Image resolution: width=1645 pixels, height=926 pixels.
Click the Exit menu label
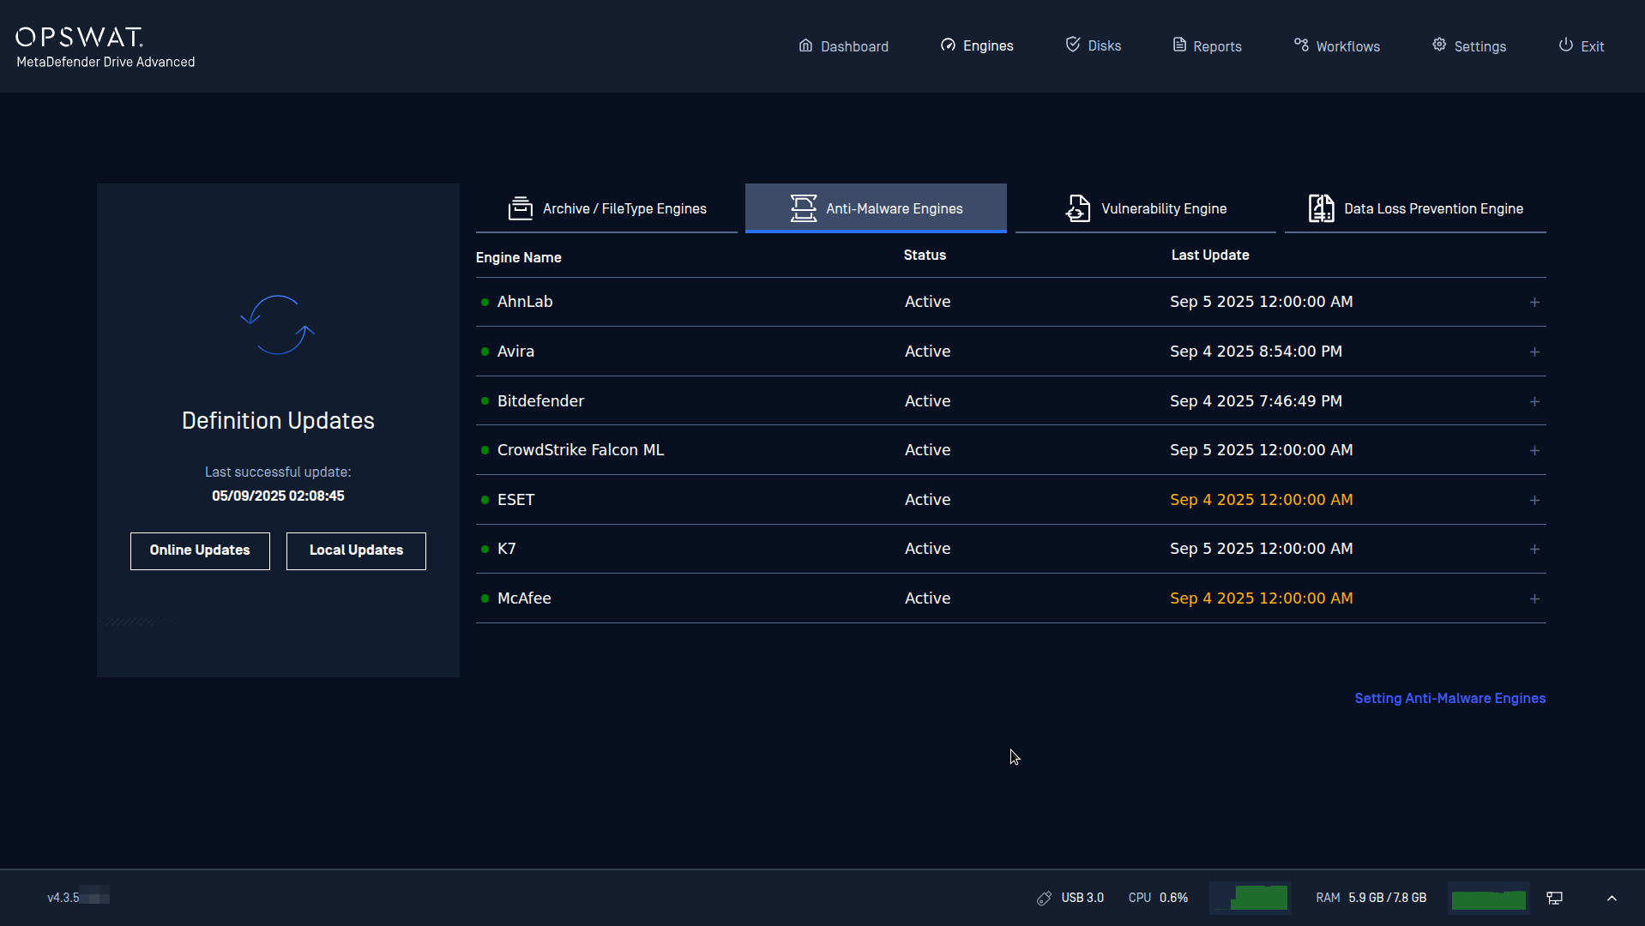tap(1592, 46)
